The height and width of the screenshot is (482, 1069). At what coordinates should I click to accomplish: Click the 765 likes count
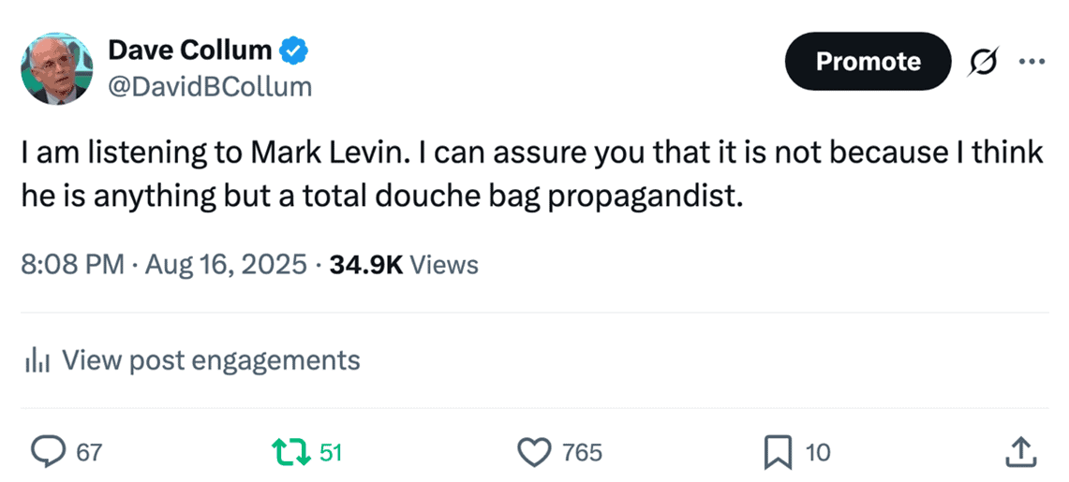coord(582,454)
